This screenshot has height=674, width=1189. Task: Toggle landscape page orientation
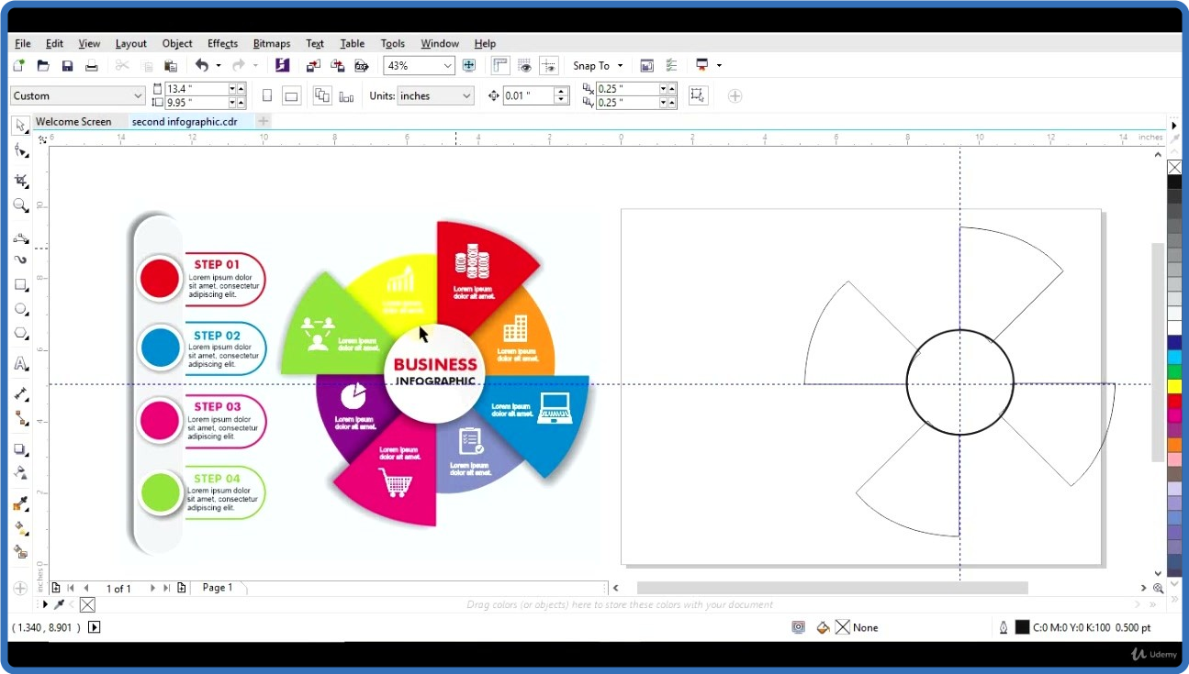(x=291, y=95)
